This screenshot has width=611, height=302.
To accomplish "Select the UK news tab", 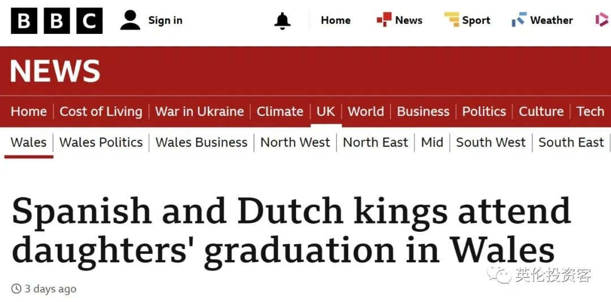I will (x=326, y=111).
